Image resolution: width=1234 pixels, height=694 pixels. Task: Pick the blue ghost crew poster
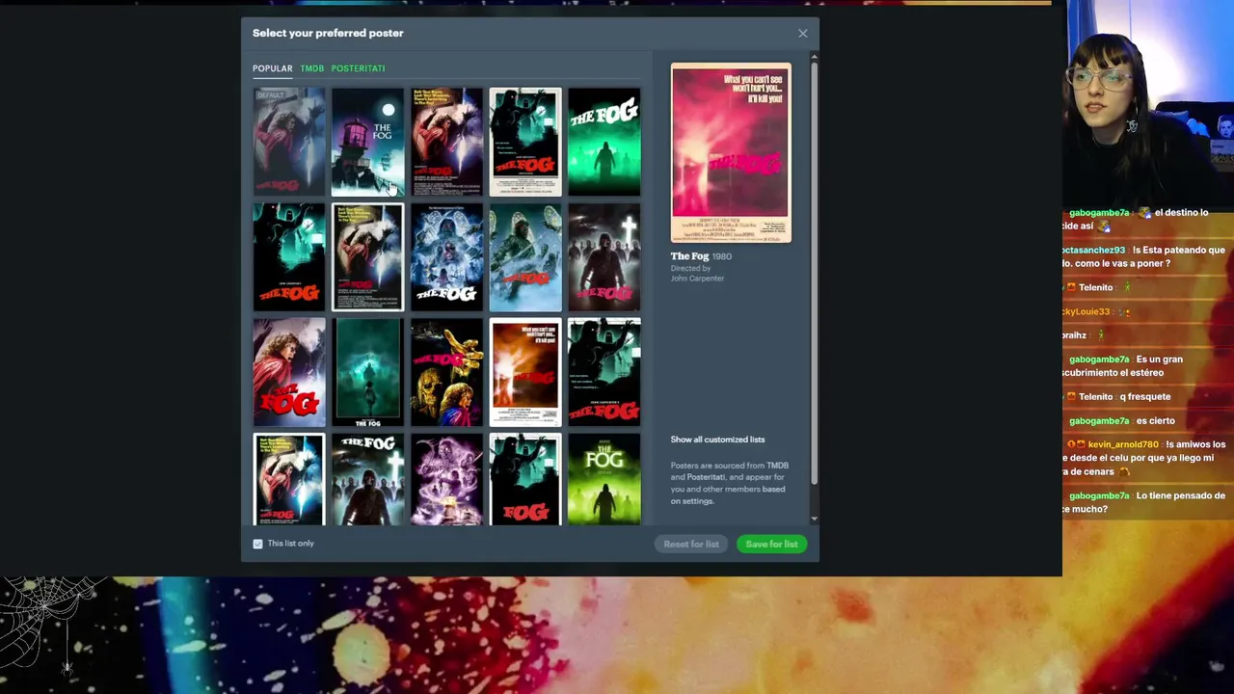[x=446, y=257]
